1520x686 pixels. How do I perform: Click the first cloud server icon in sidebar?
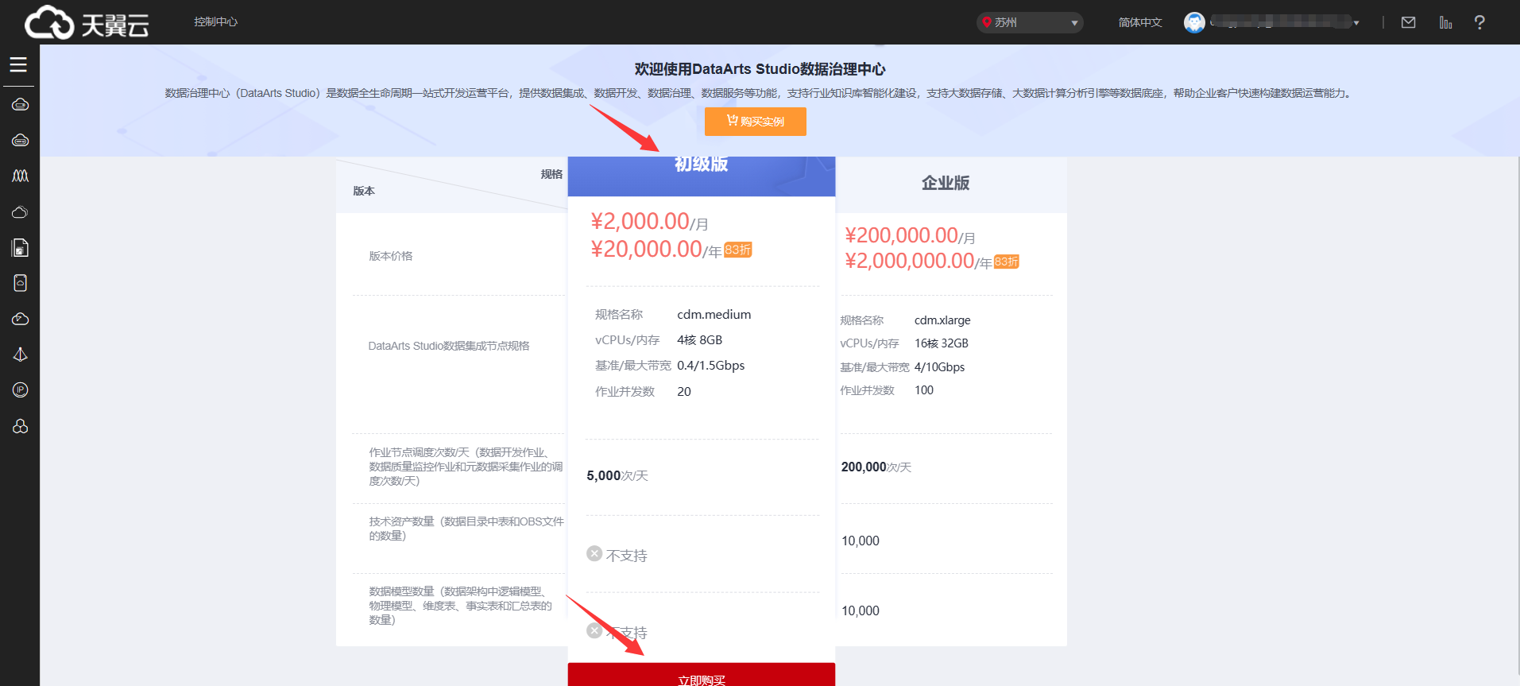coord(21,105)
